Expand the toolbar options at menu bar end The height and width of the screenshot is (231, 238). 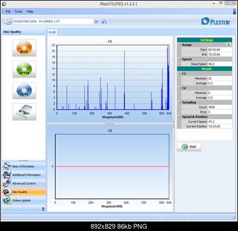(234, 11)
